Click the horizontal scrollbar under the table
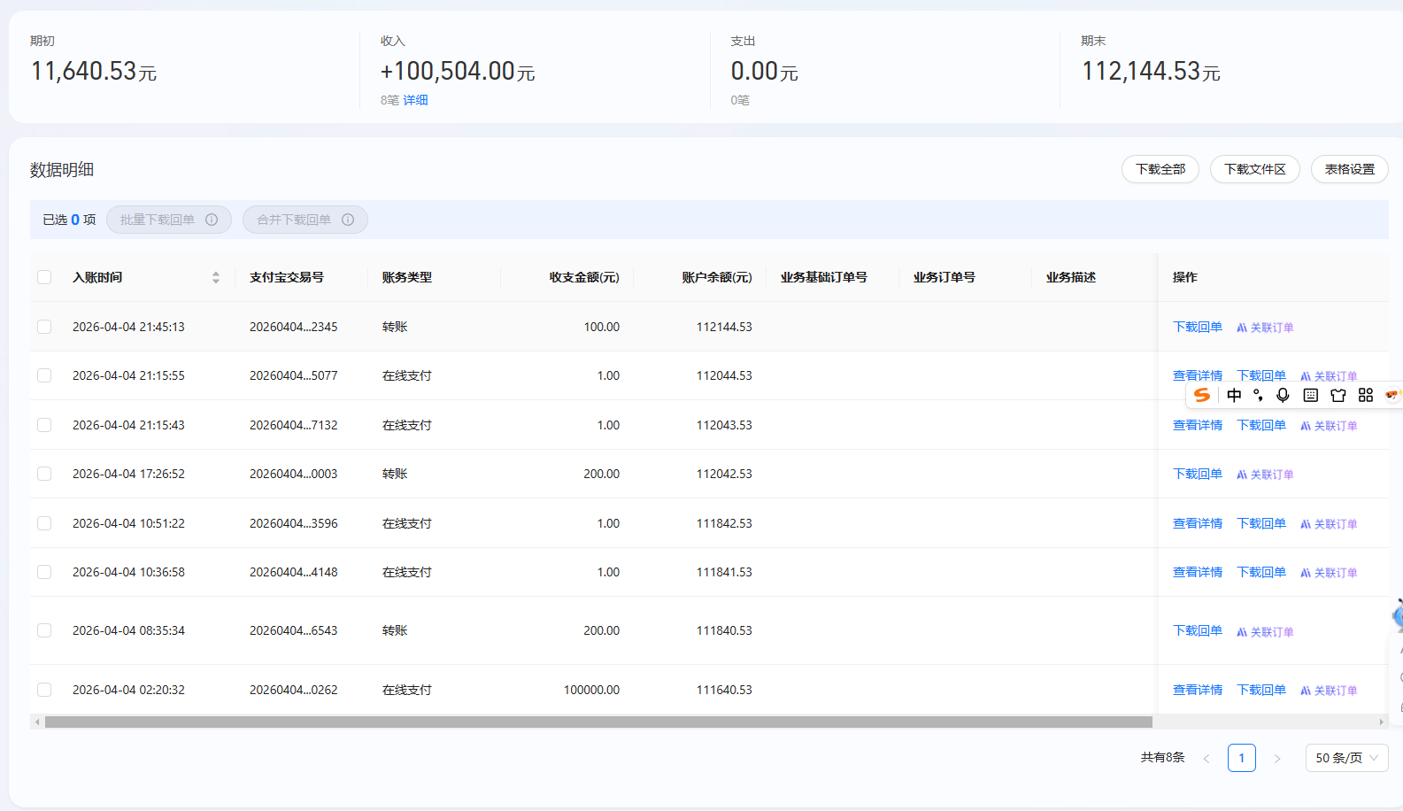The width and height of the screenshot is (1403, 811). (598, 722)
